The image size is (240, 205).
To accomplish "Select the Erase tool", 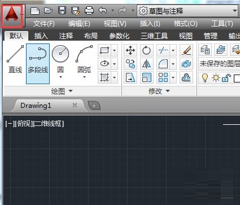I will 186,50.
